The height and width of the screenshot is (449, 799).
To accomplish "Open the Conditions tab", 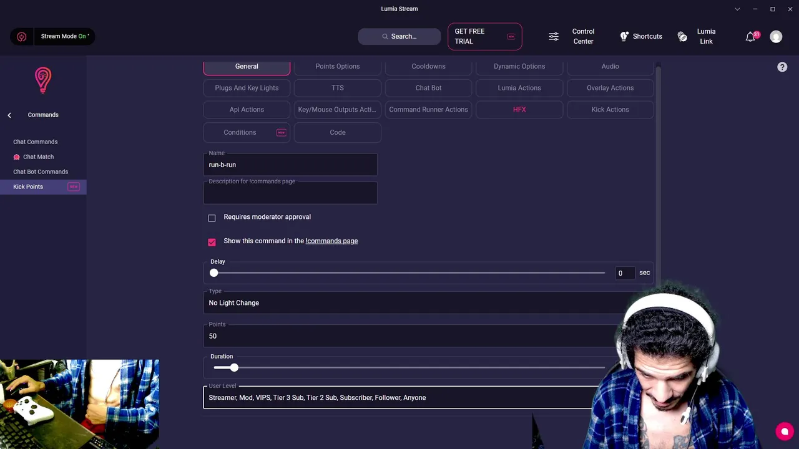I will click(x=247, y=132).
